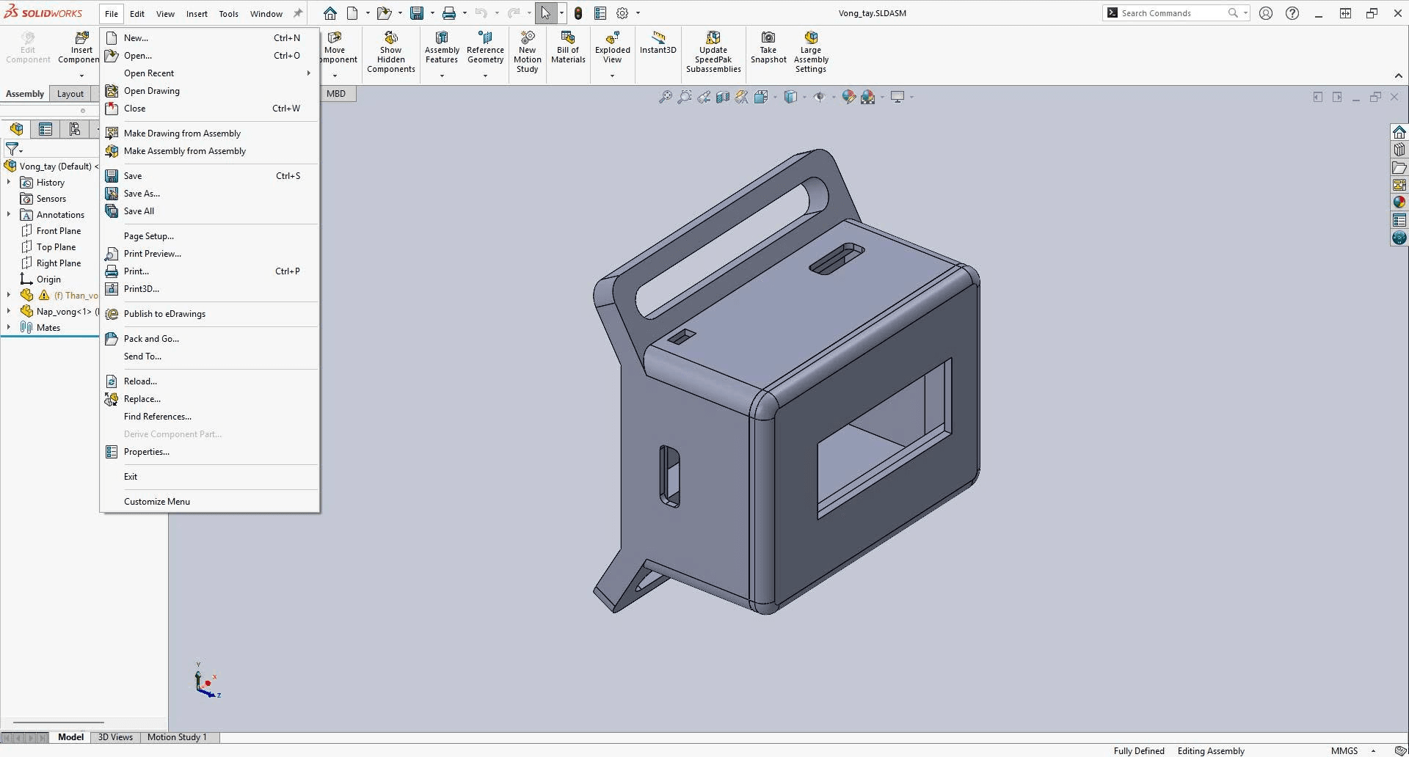This screenshot has width=1409, height=757.
Task: Click the filter funnel icon
Action: pos(12,148)
